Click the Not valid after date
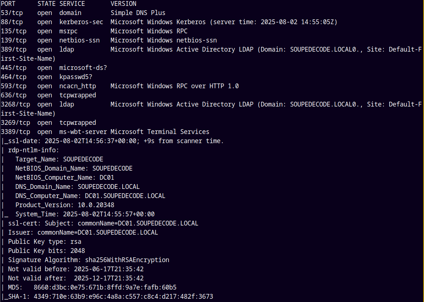424x302 pixels. [109, 278]
